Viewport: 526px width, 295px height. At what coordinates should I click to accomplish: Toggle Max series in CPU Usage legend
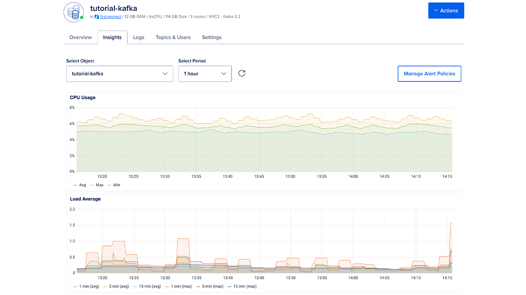pos(97,185)
